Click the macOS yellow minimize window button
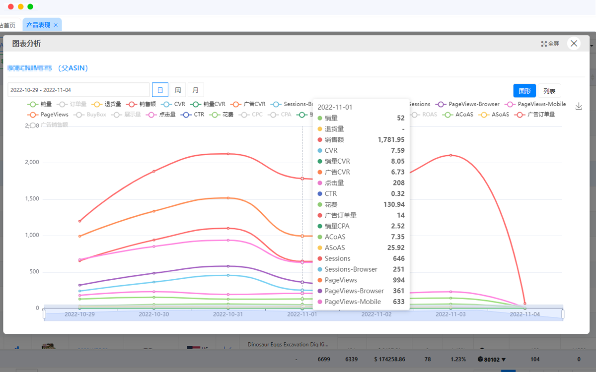Image resolution: width=596 pixels, height=372 pixels. (20, 7)
